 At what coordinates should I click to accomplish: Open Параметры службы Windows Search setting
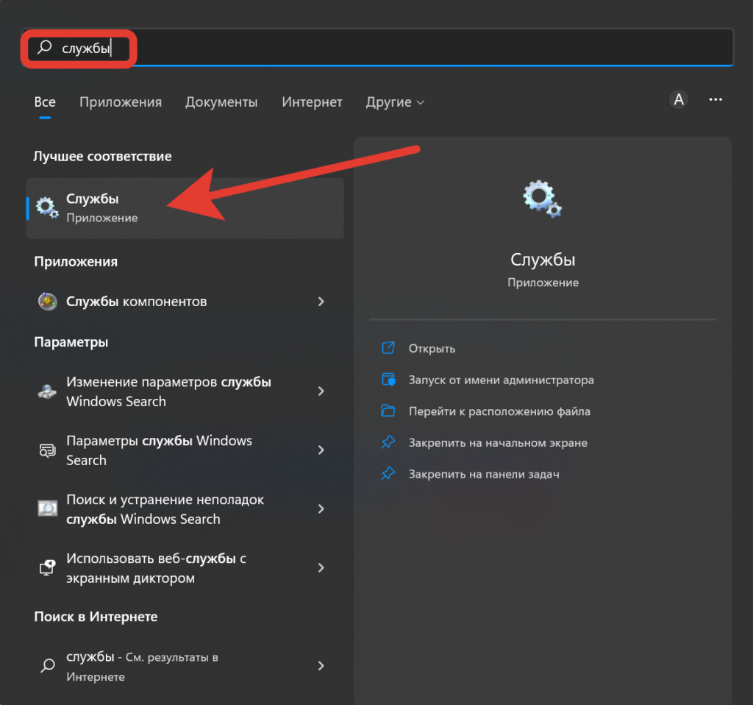click(x=185, y=450)
